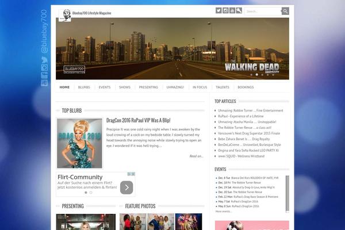Open 'iewei SQUID - Wellness Wristband' article

click(241, 156)
